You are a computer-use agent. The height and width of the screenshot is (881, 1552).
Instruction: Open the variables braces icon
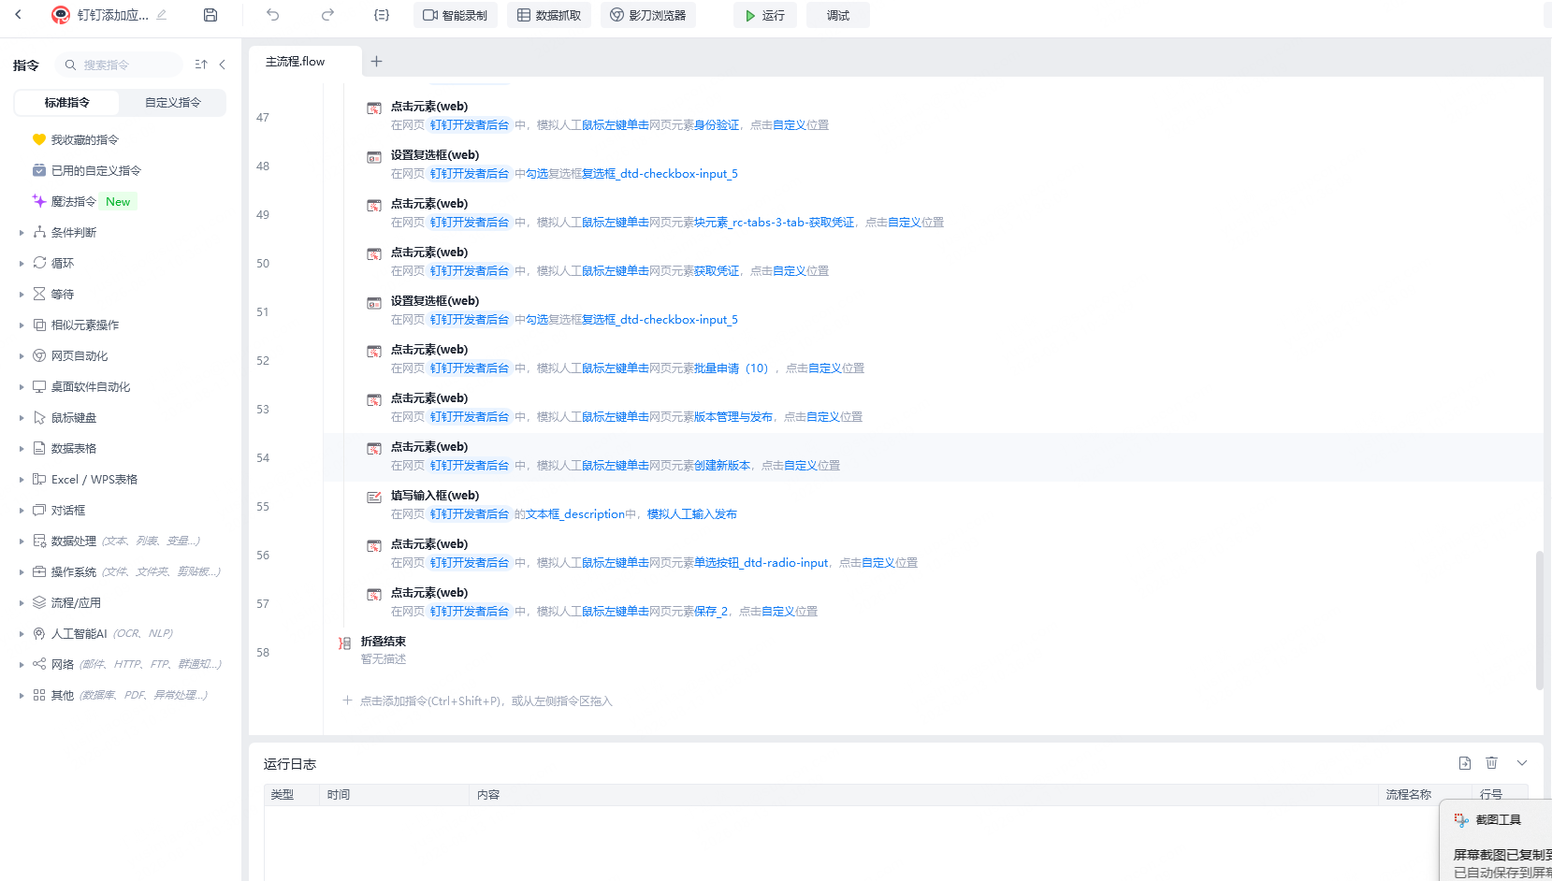pyautogui.click(x=382, y=15)
